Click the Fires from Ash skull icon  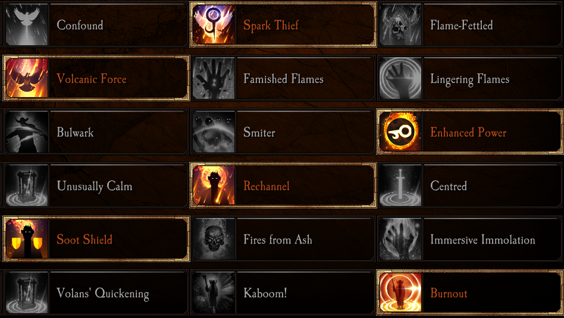(214, 239)
